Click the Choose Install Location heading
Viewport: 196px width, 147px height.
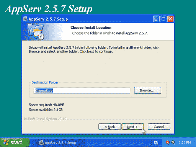(x=91, y=28)
